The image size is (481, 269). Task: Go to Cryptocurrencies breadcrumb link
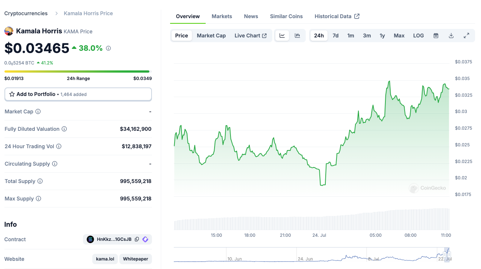coord(26,13)
